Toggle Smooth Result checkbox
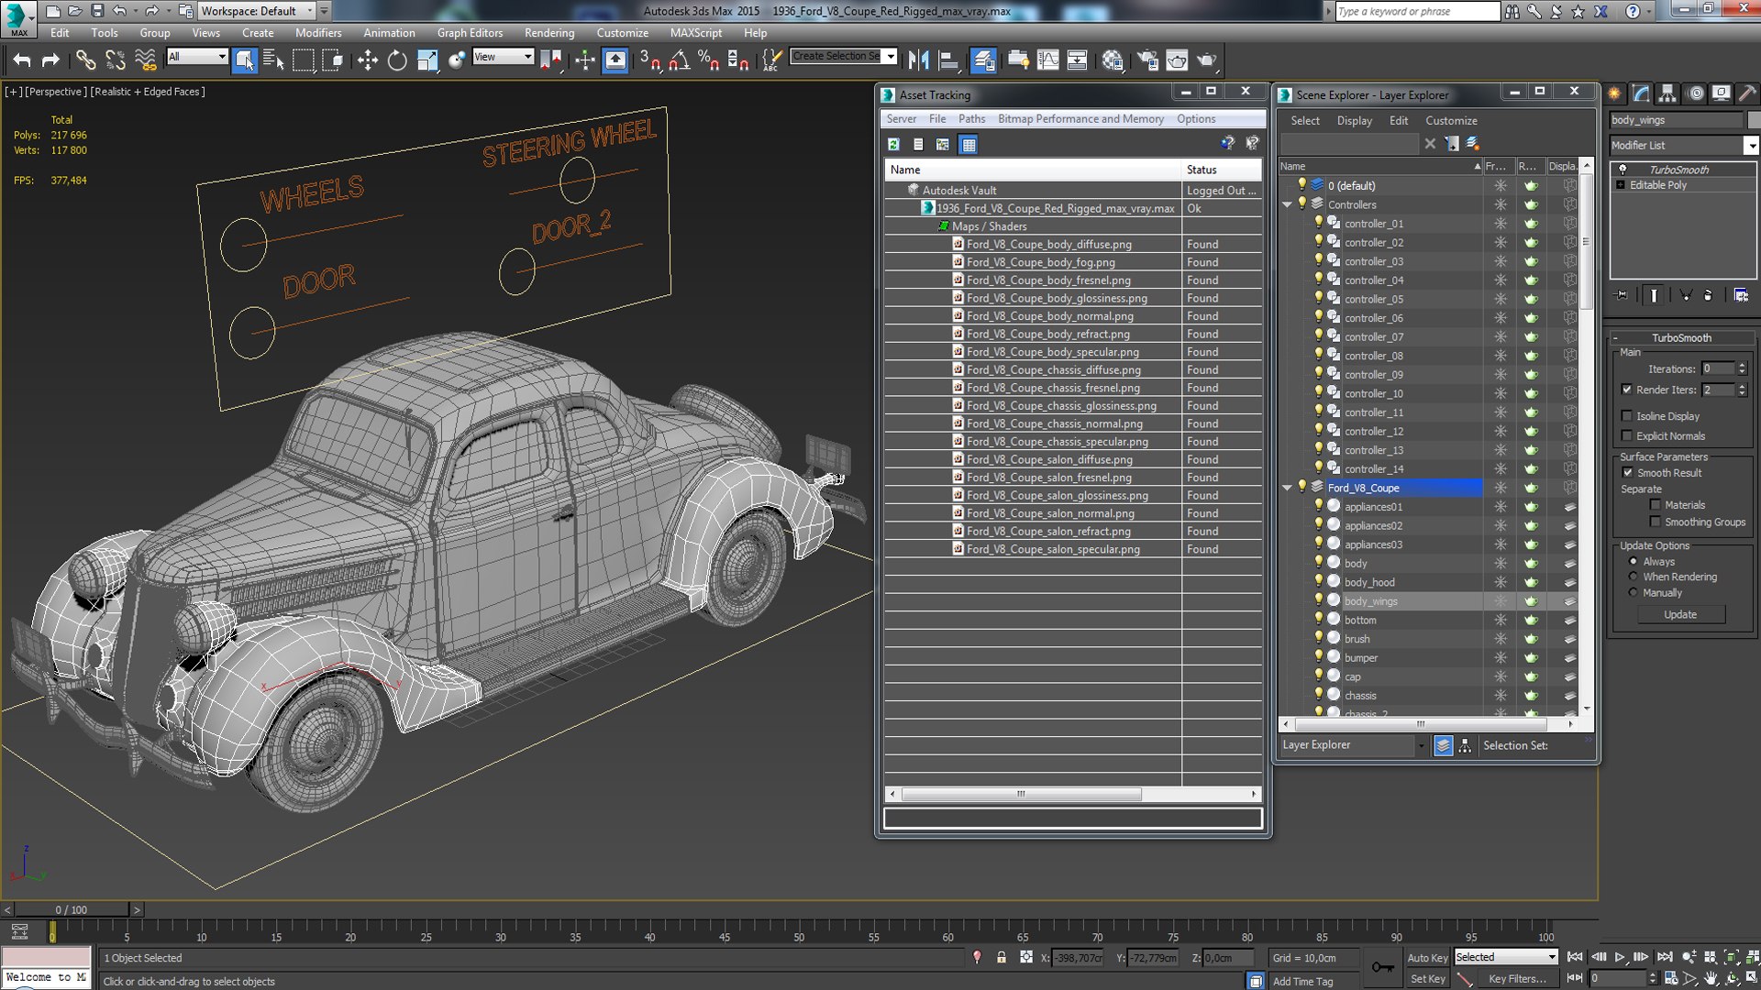This screenshot has width=1761, height=990. [1628, 473]
